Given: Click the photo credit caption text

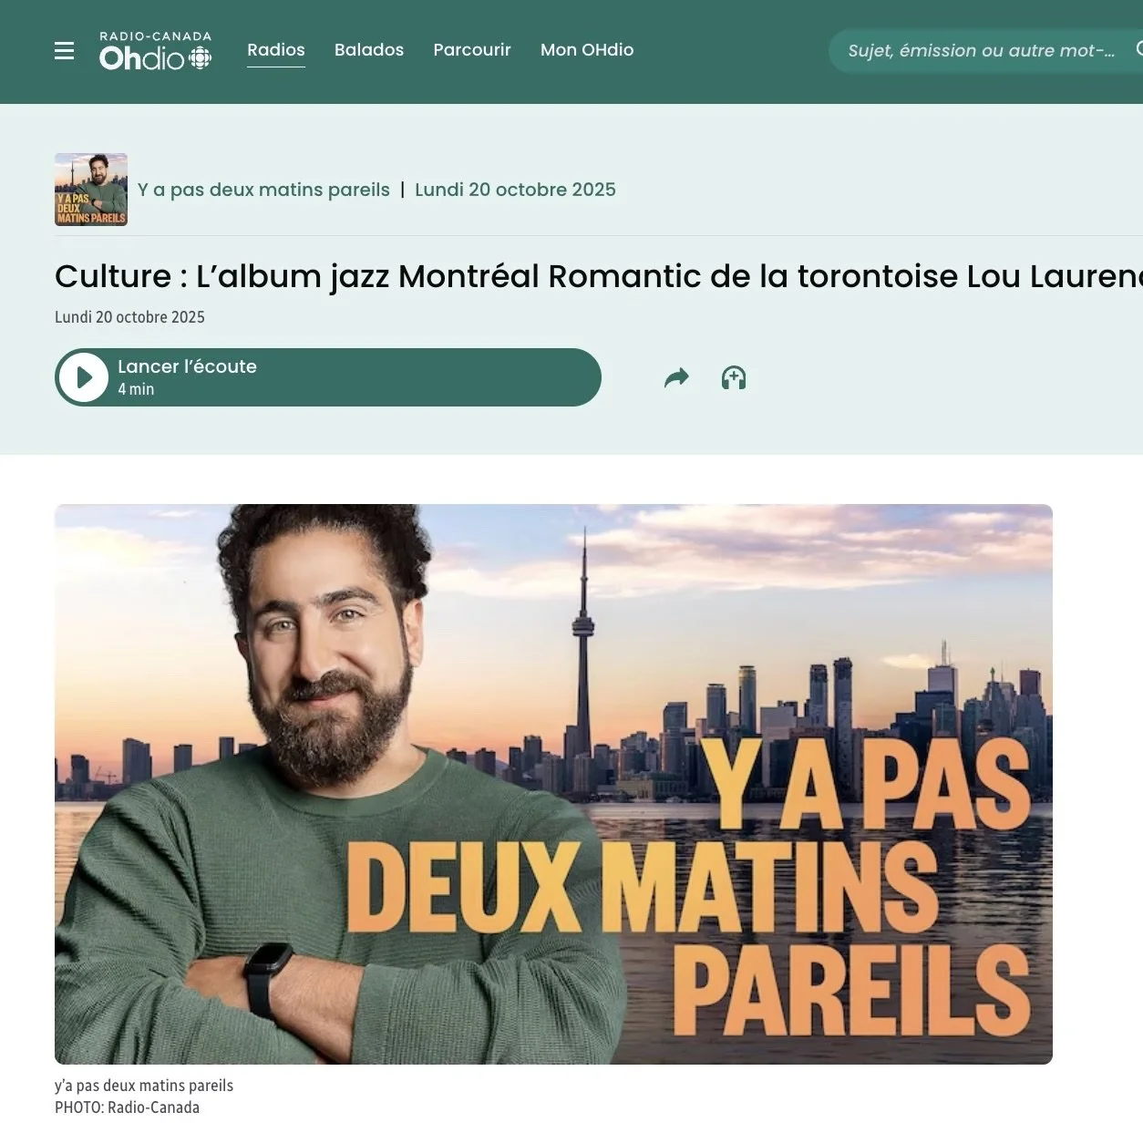Looking at the screenshot, I should pyautogui.click(x=127, y=1107).
